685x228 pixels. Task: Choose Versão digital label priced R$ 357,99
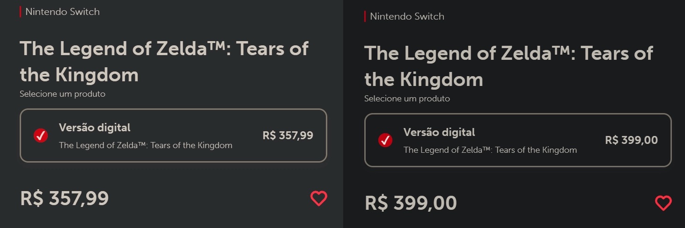[x=95, y=128]
